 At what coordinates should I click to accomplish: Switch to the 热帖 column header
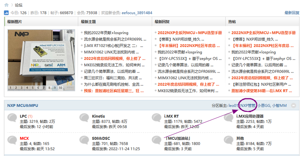232,22
